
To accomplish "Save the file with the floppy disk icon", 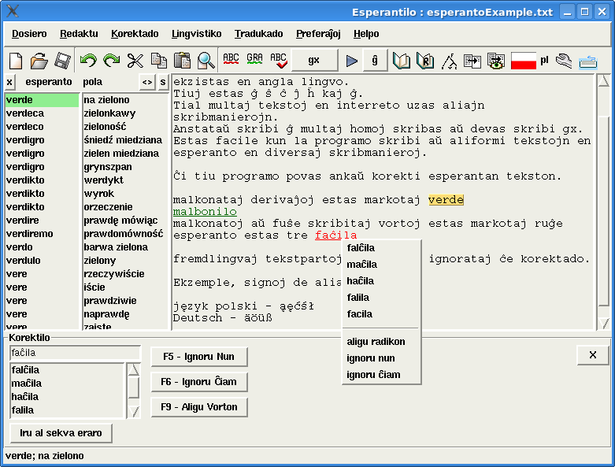I will click(x=62, y=61).
